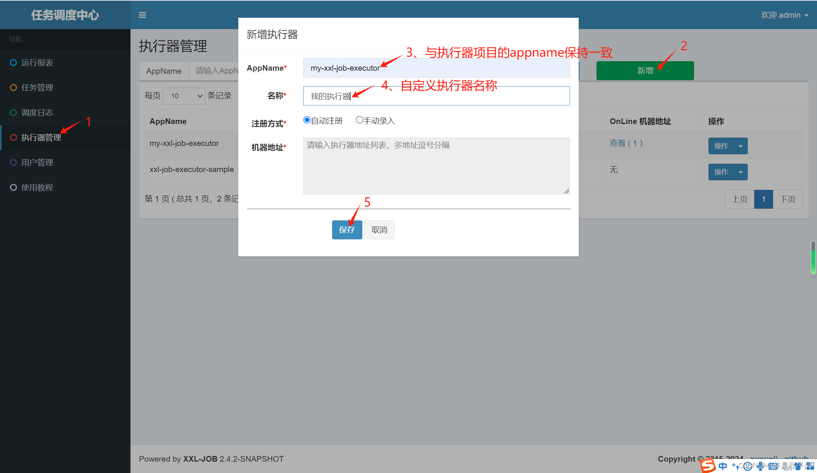Expand 操作 caret for my-xxl-job-executor row
The image size is (817, 473).
pyautogui.click(x=741, y=146)
